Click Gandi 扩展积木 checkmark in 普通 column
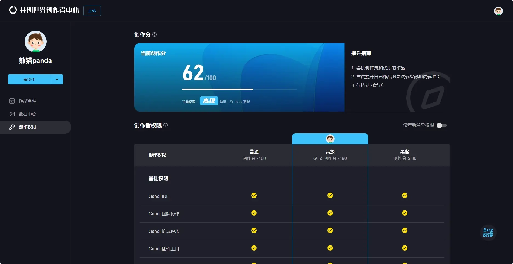 pyautogui.click(x=254, y=230)
